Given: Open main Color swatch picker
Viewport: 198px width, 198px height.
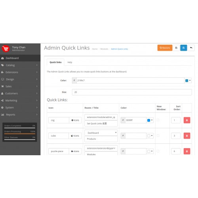Looking at the screenshot, I should tap(188, 80).
